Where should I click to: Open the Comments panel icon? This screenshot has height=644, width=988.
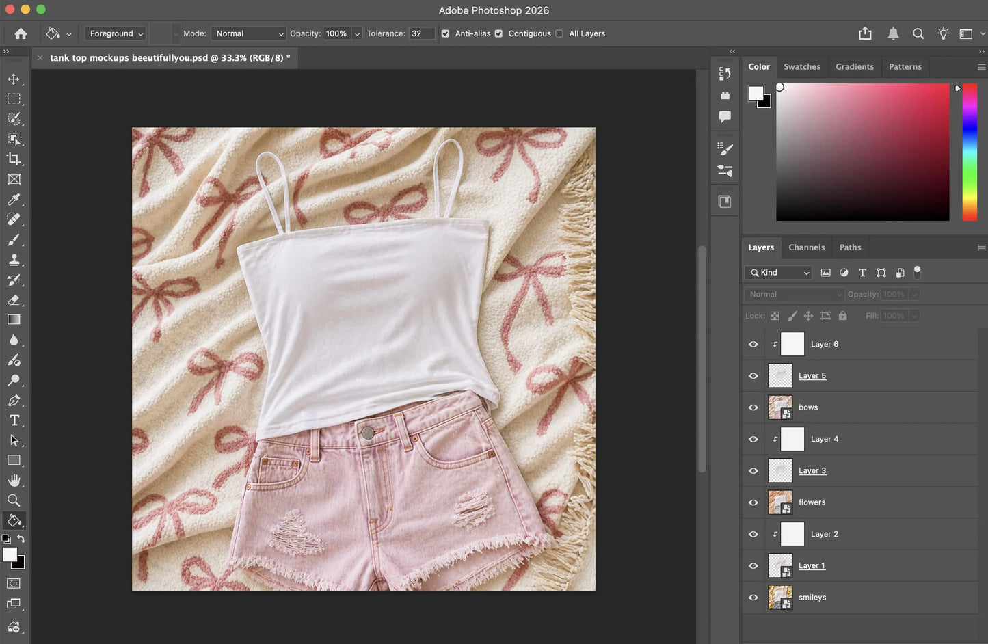click(x=725, y=117)
